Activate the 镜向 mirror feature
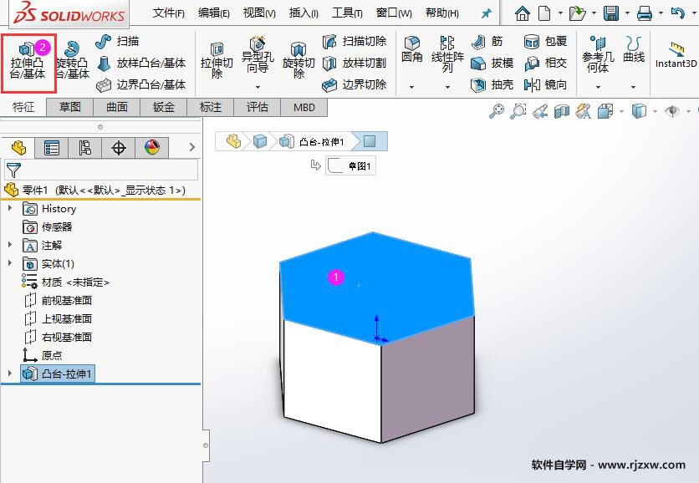This screenshot has width=699, height=483. click(x=551, y=85)
